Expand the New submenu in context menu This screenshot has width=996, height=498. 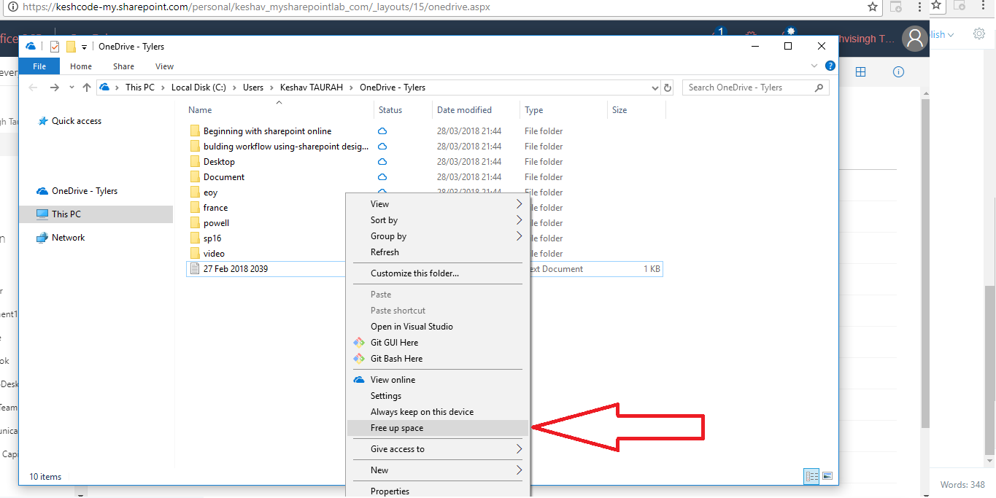pyautogui.click(x=520, y=470)
